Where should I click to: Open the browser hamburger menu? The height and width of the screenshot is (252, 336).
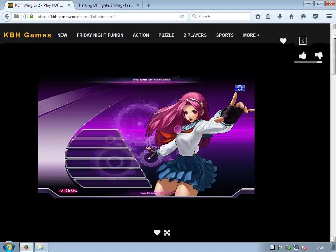[x=329, y=16]
